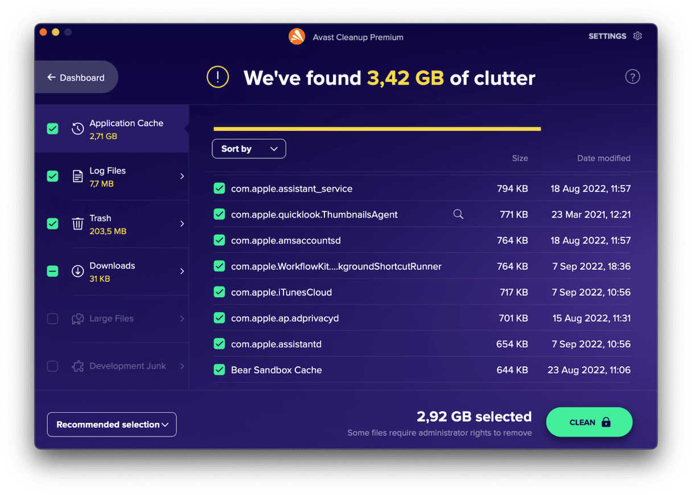Select Log Files category
This screenshot has height=495, width=692.
click(112, 177)
